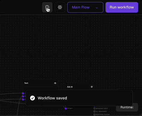The width and height of the screenshot is (142, 116).
Task: Select the Ask AI node header
Action: pyautogui.click(x=80, y=87)
